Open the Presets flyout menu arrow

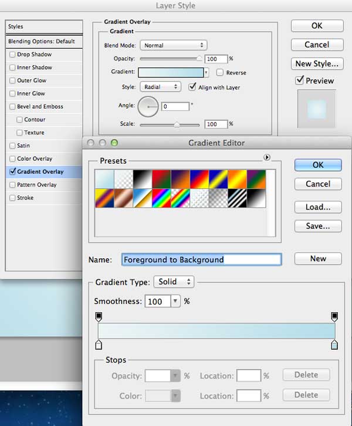coord(267,157)
